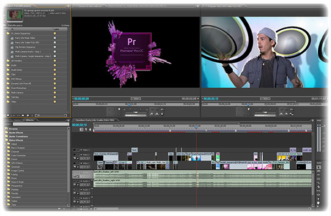Collapse the Video 2 track header triangle
The image size is (331, 216).
click(x=81, y=155)
